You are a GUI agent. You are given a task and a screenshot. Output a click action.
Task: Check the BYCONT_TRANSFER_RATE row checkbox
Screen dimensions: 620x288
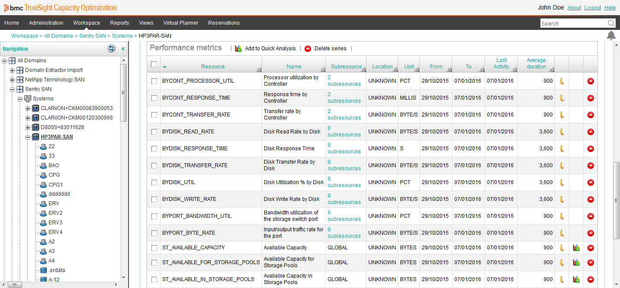click(154, 115)
